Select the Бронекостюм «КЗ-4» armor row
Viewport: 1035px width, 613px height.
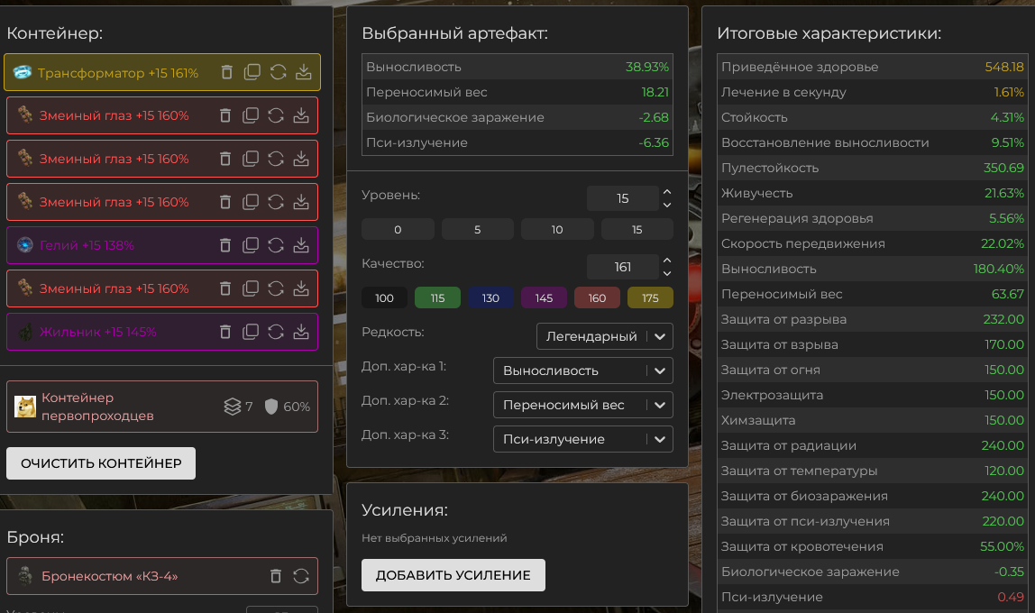[162, 576]
